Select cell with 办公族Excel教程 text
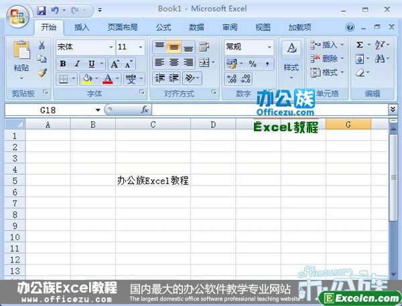The height and width of the screenshot is (306, 402). [x=153, y=181]
